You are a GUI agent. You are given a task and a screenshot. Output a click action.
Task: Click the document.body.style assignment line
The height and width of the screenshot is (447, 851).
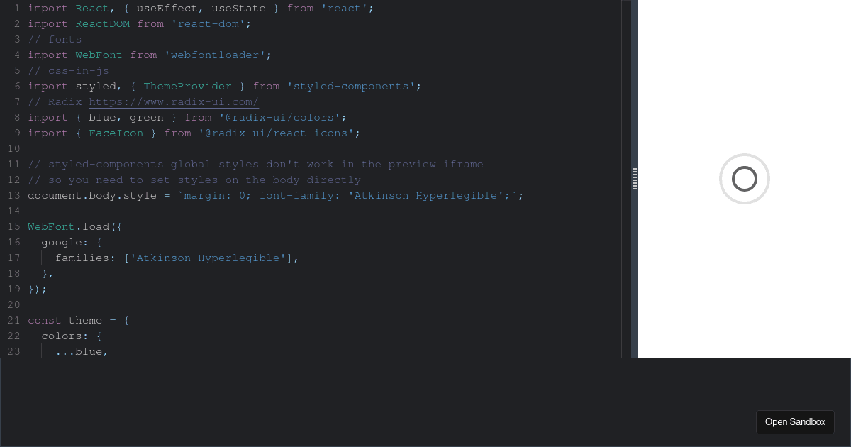coord(92,195)
